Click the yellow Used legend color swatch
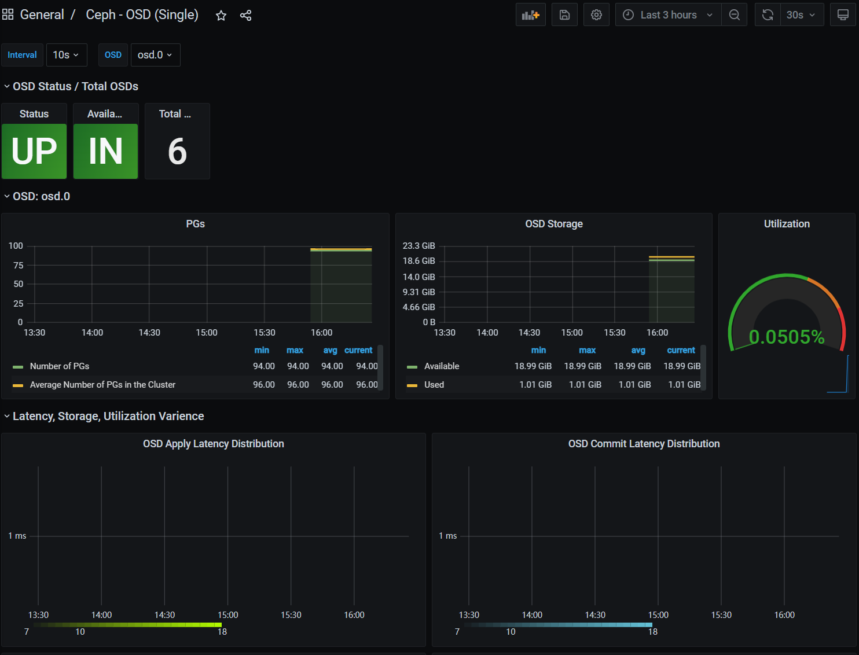The width and height of the screenshot is (859, 655). tap(412, 385)
